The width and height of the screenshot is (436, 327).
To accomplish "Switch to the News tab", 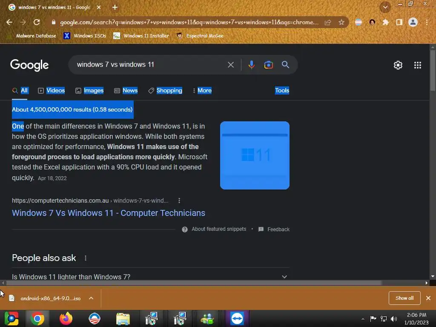I will coord(126,90).
